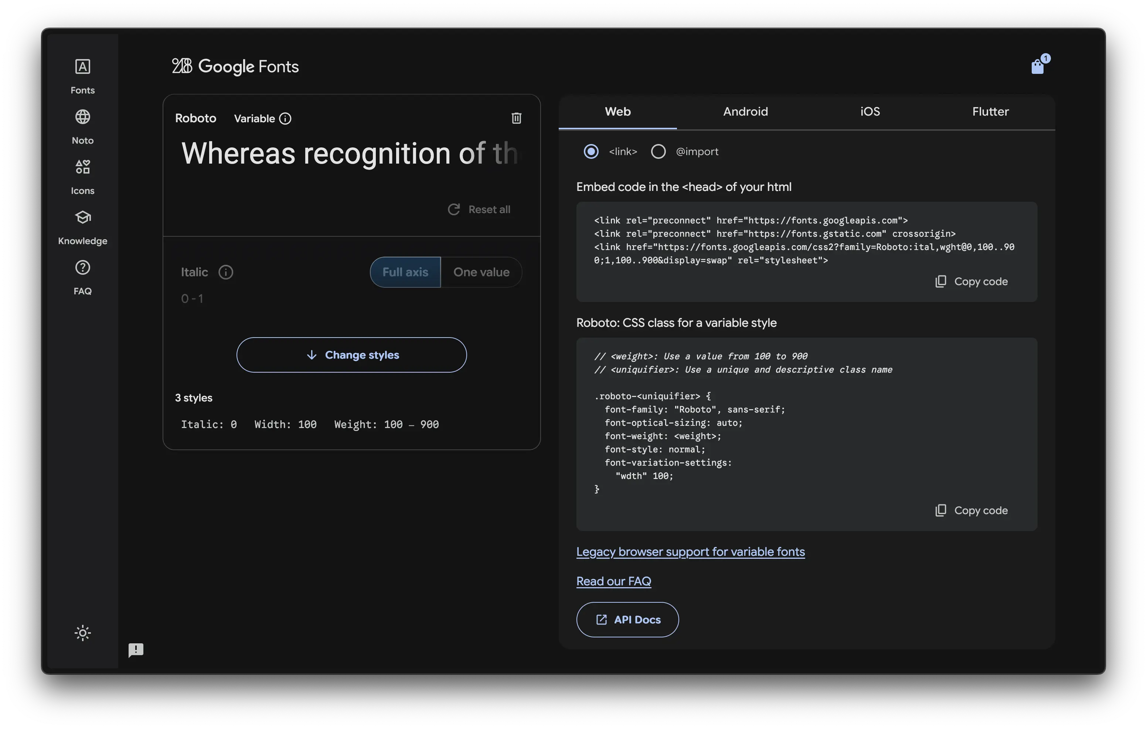Switch to the Flutter tab
Image resolution: width=1147 pixels, height=729 pixels.
(990, 112)
